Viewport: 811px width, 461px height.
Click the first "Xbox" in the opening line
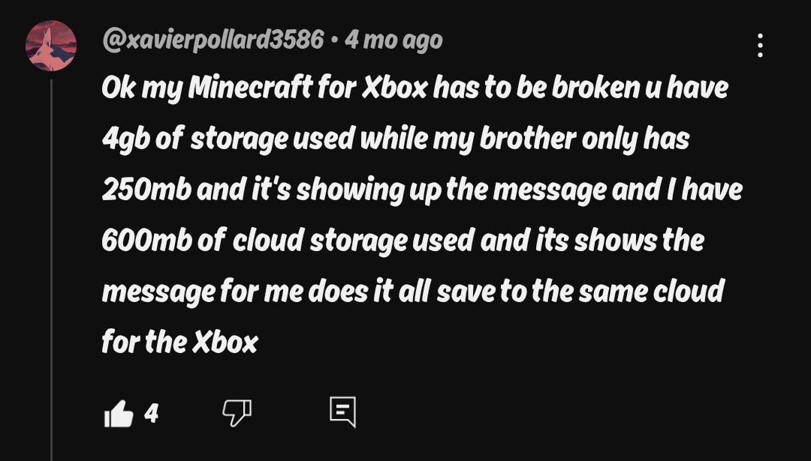tap(395, 88)
